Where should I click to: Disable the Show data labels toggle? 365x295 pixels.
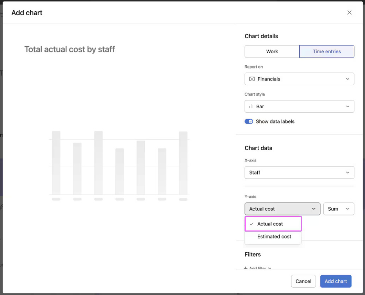coord(249,121)
